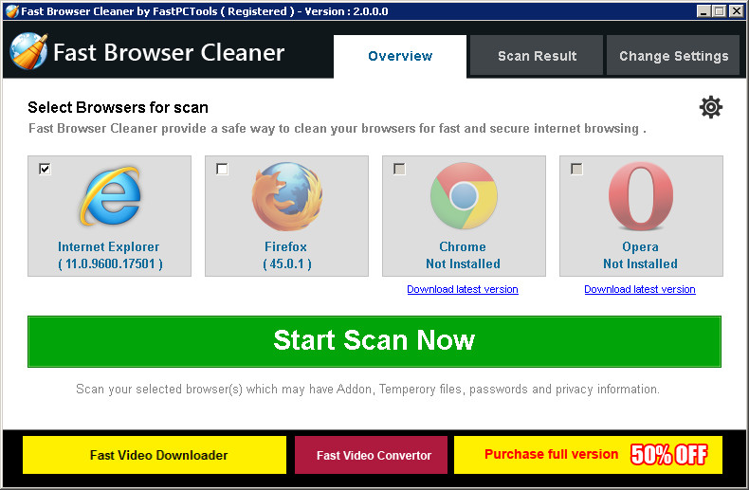749x490 pixels.
Task: Tick the Chrome checkbox
Action: coord(399,169)
